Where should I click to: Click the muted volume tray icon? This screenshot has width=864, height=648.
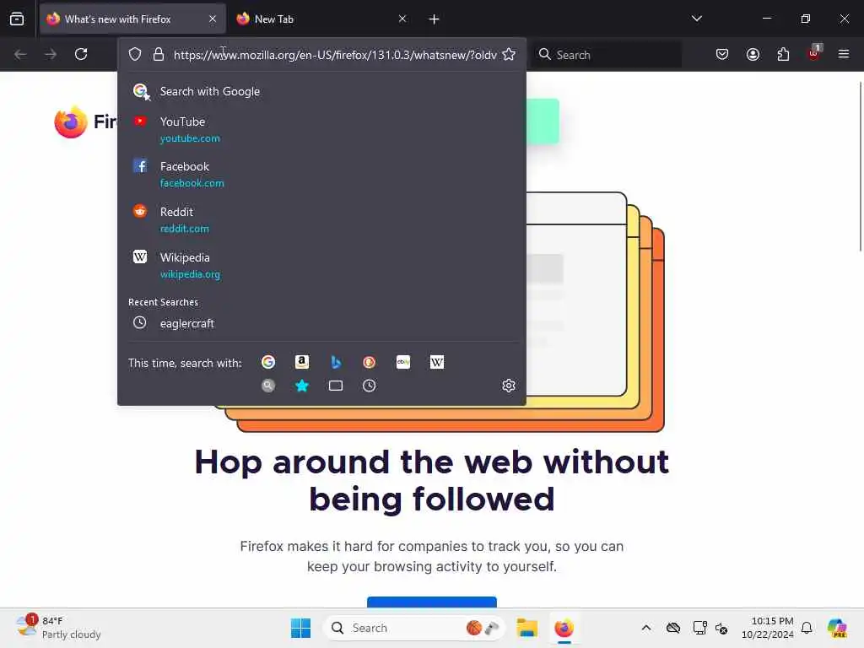pos(722,628)
